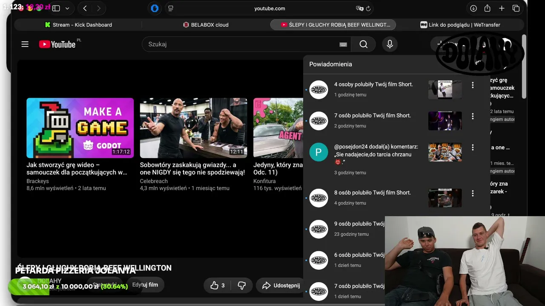Open the Sobowtóry zaskakują gwiazdy title
The height and width of the screenshot is (306, 545).
(x=192, y=169)
